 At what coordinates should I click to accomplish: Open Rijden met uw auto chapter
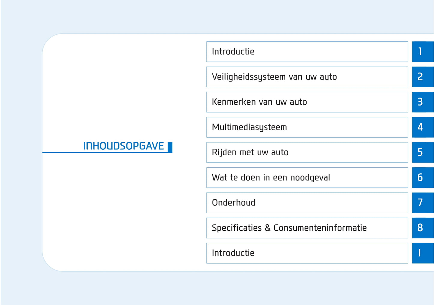[x=307, y=152]
